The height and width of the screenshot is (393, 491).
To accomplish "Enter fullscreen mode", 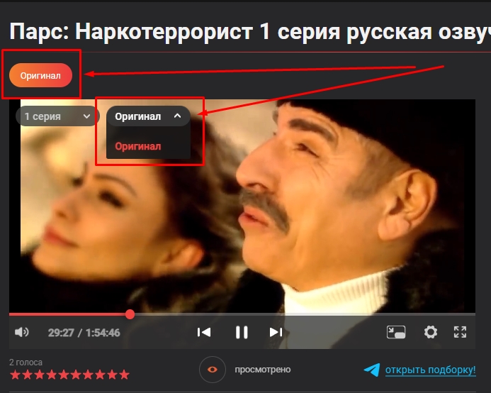I will pyautogui.click(x=460, y=332).
